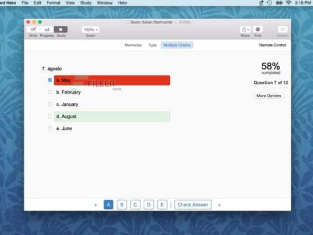Choose answer B button
Image resolution: width=313 pixels, height=235 pixels.
(x=122, y=205)
